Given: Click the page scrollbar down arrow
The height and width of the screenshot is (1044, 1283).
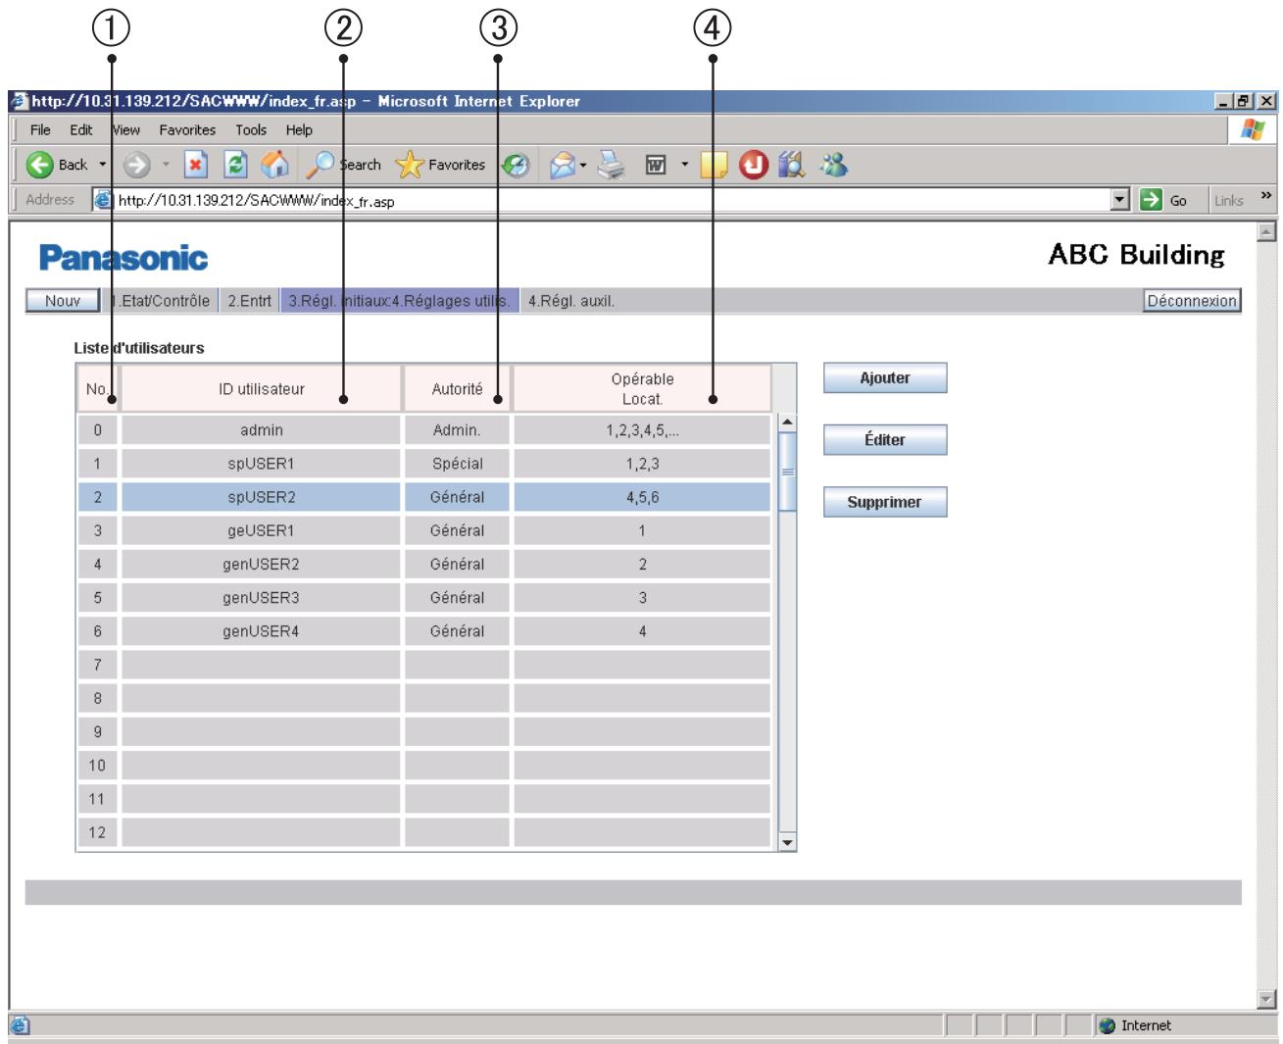Looking at the screenshot, I should (1266, 999).
